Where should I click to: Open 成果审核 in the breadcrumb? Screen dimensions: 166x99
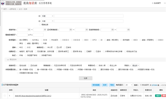13,9
